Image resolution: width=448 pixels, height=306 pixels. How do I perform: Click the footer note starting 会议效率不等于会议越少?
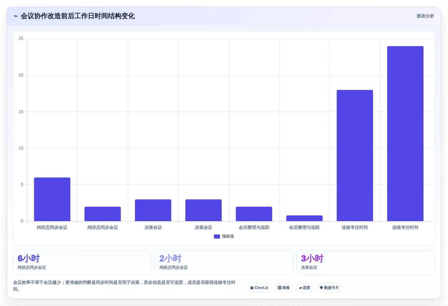pos(124,286)
